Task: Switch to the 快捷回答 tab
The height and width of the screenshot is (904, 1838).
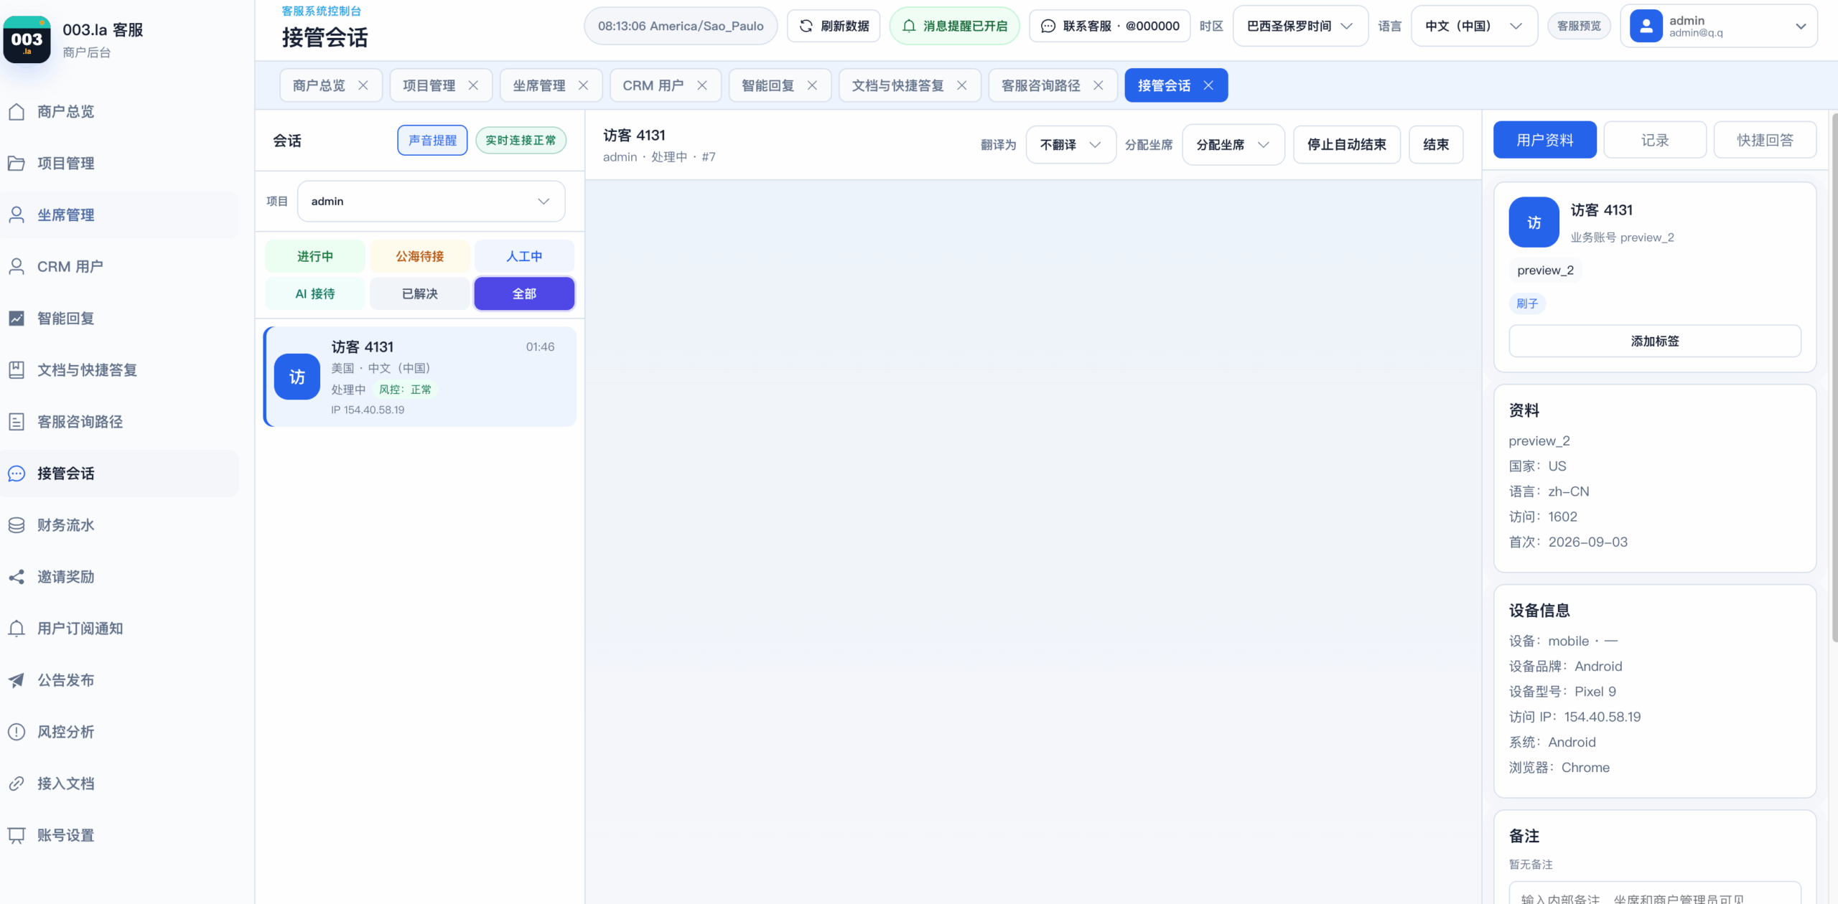Action: pyautogui.click(x=1765, y=140)
